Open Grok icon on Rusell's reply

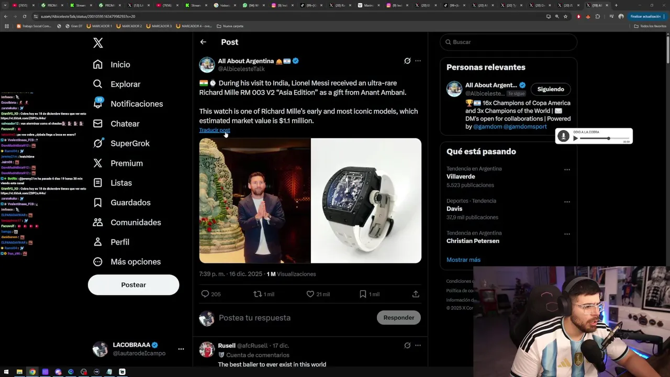[407, 346]
